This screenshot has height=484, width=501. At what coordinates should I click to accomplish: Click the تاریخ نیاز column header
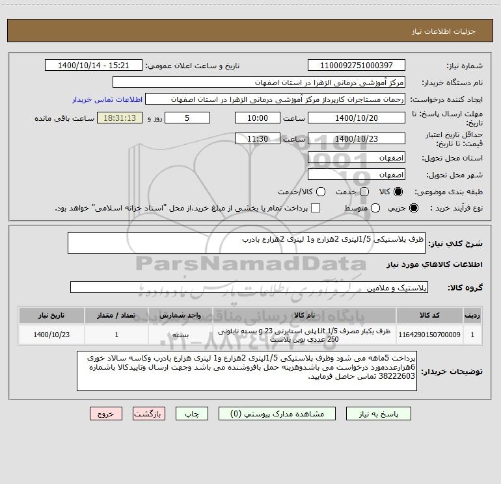coord(51,315)
